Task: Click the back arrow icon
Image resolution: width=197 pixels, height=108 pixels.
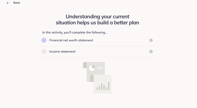Action: tap(8, 3)
